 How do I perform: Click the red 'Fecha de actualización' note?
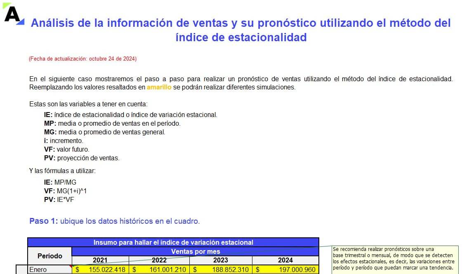[x=82, y=59]
